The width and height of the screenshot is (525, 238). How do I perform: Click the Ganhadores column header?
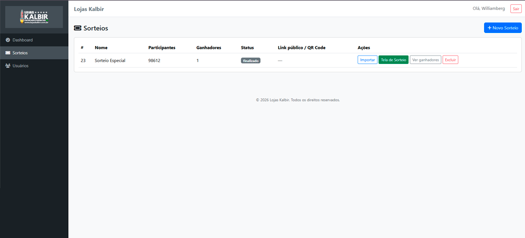coord(208,48)
